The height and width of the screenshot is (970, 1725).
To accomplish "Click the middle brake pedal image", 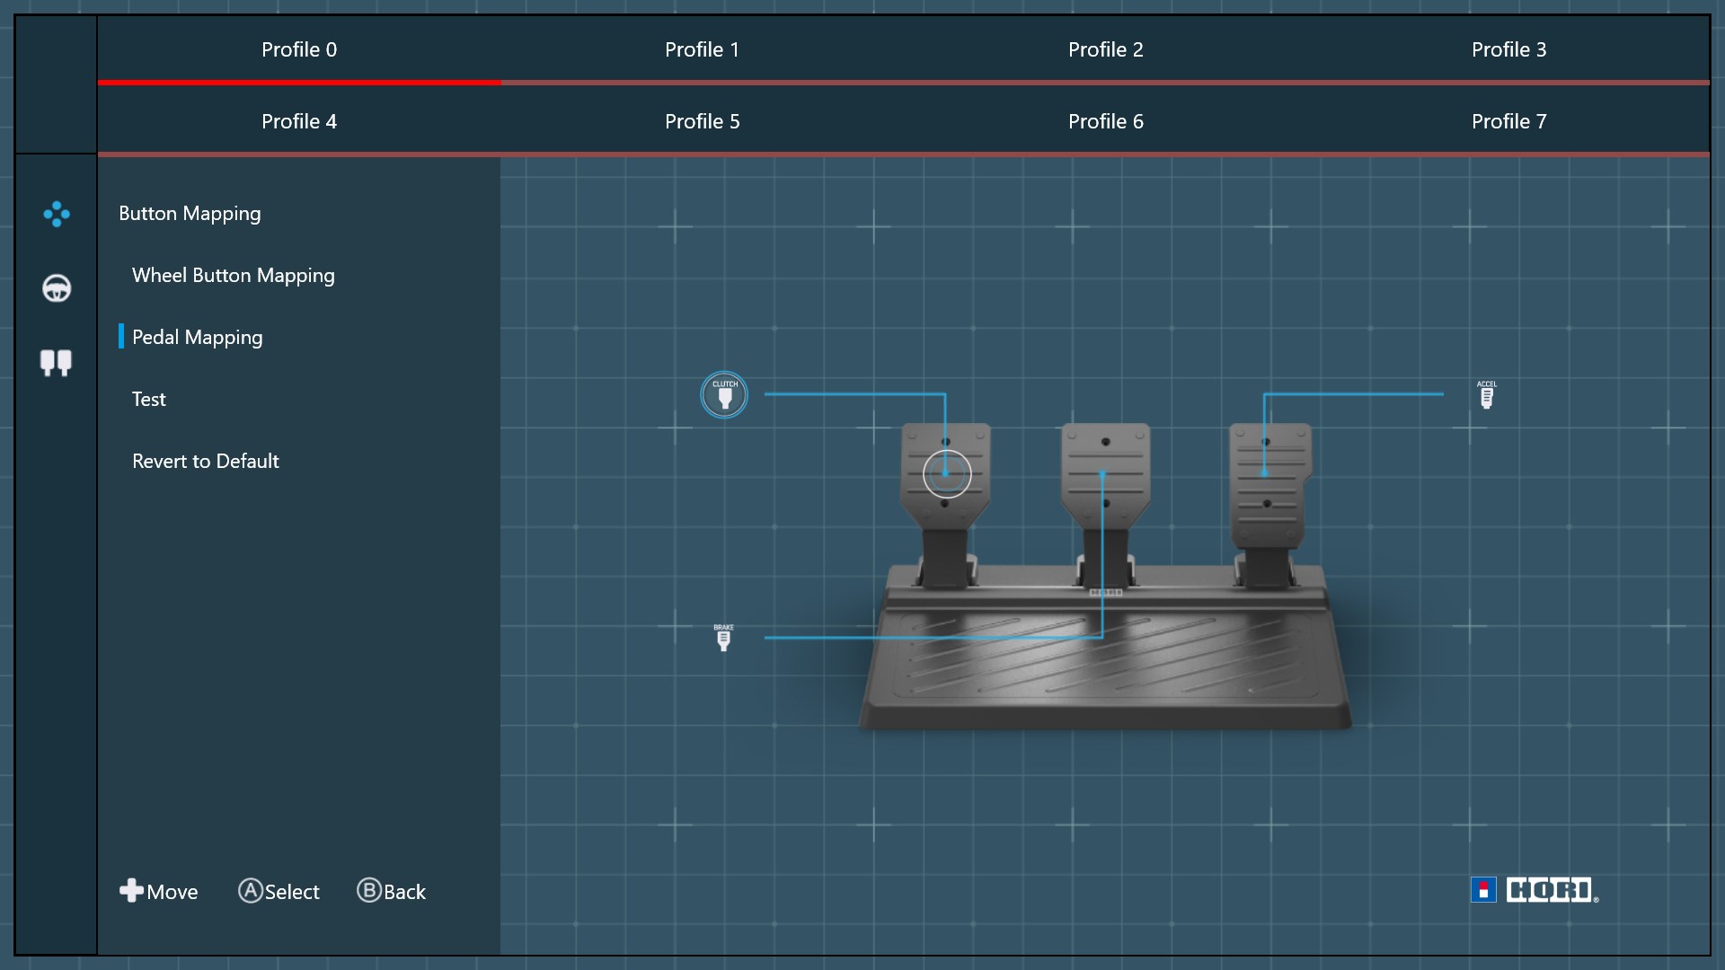I will [1105, 489].
